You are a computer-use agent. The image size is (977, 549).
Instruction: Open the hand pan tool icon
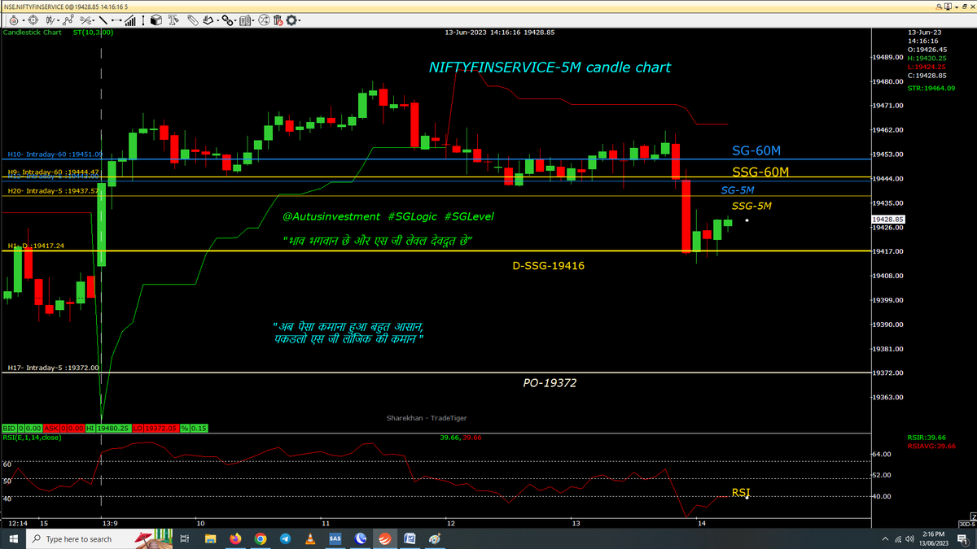[x=208, y=20]
